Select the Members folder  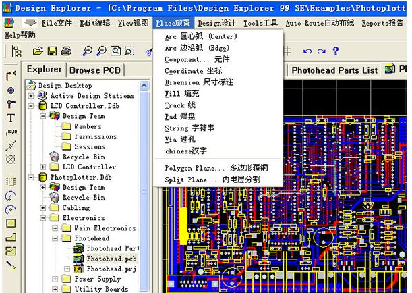[x=88, y=126]
